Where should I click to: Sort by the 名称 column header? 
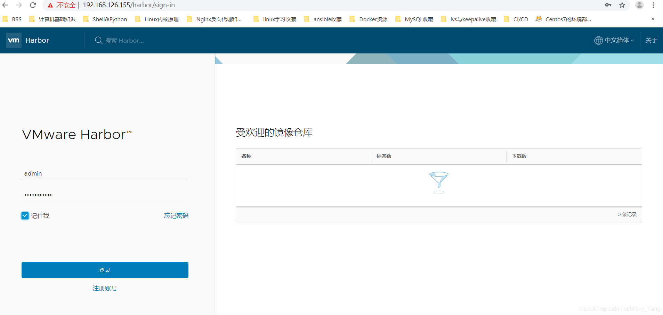[246, 156]
